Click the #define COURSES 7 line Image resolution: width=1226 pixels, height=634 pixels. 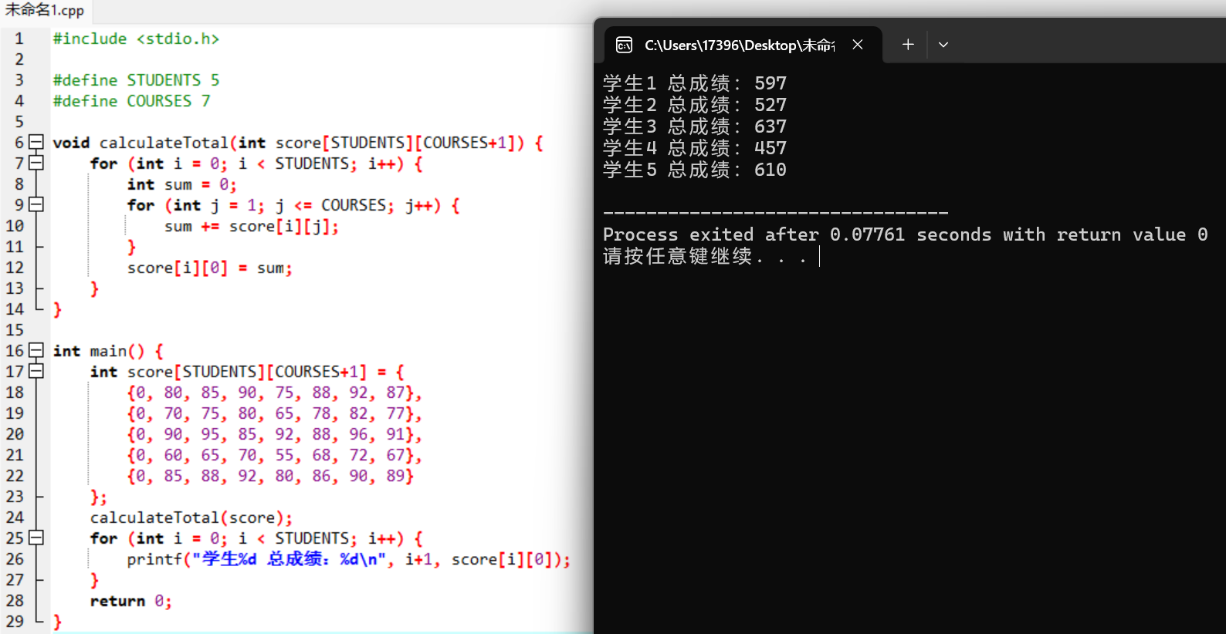pyautogui.click(x=131, y=101)
